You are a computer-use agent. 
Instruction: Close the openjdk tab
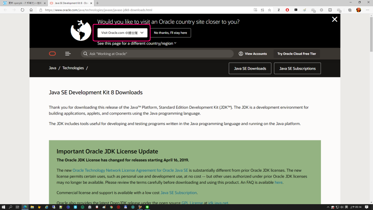coord(45,3)
